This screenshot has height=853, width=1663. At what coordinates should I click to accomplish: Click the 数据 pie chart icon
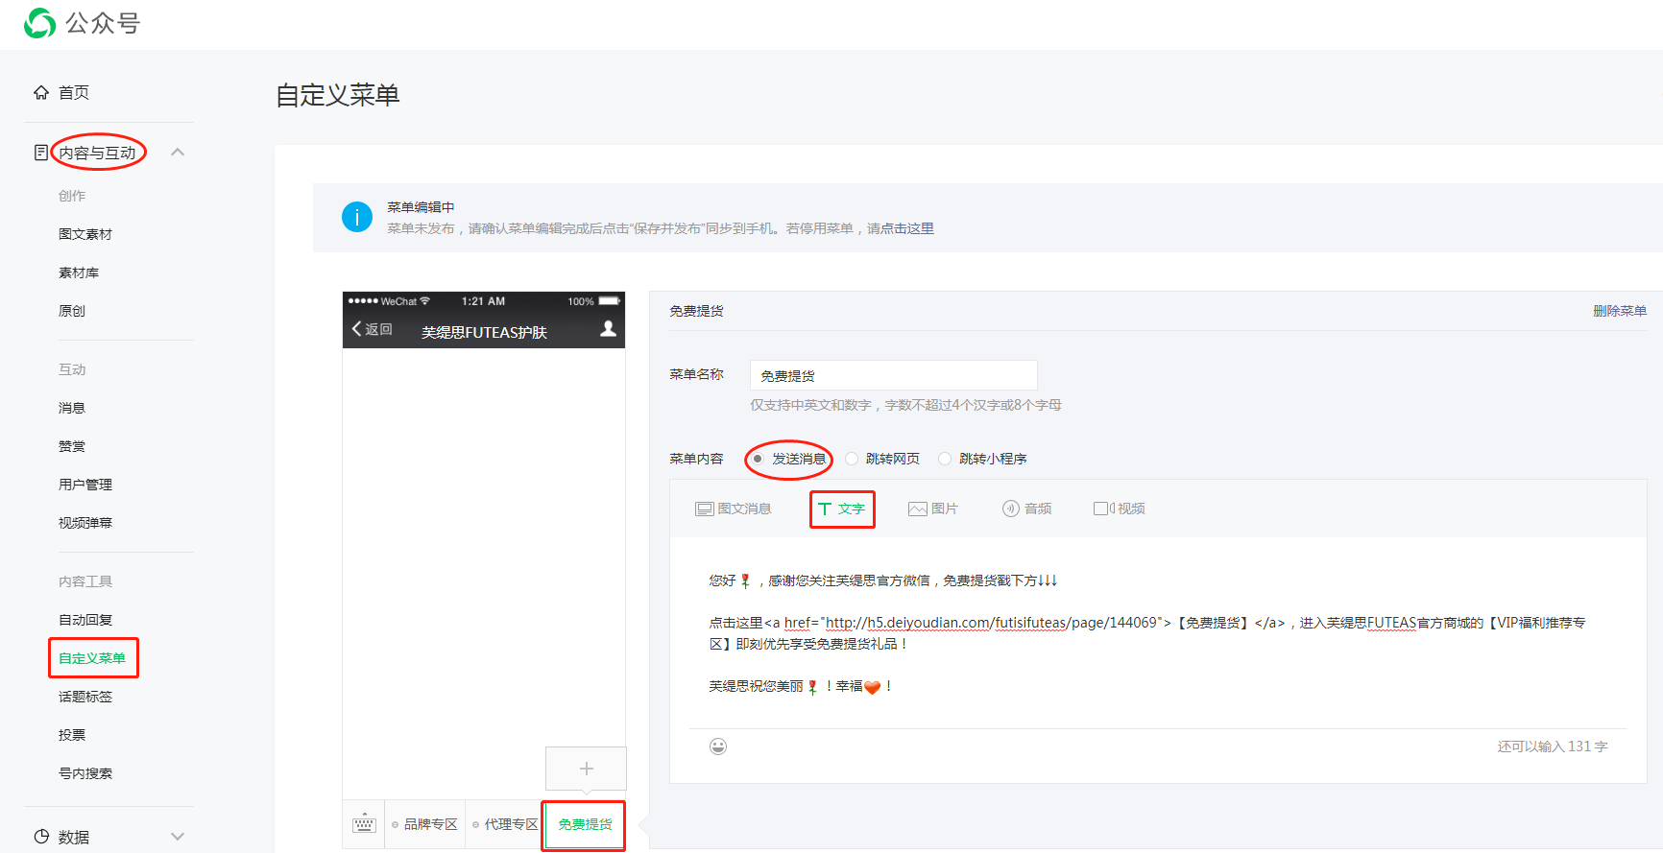[41, 837]
